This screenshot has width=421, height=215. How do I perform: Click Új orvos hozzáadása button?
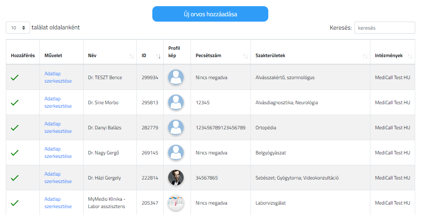[x=210, y=14]
